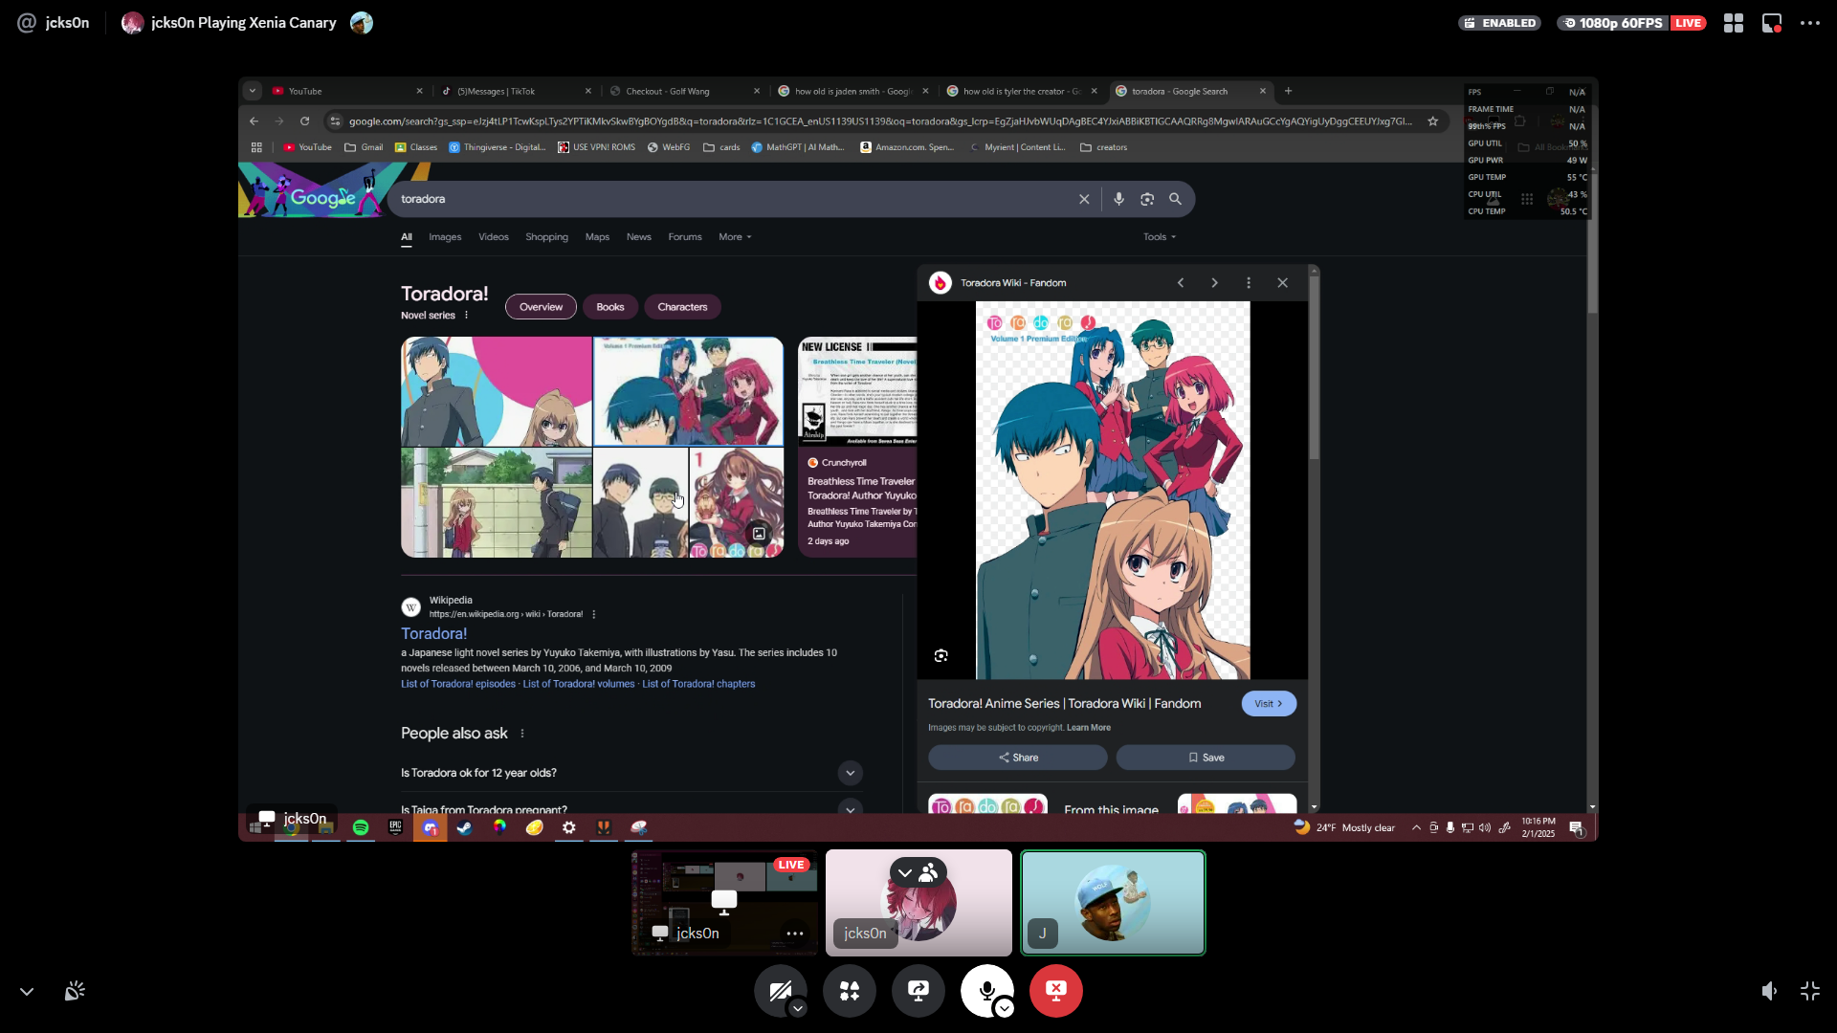Pop out the stream window

[1772, 23]
